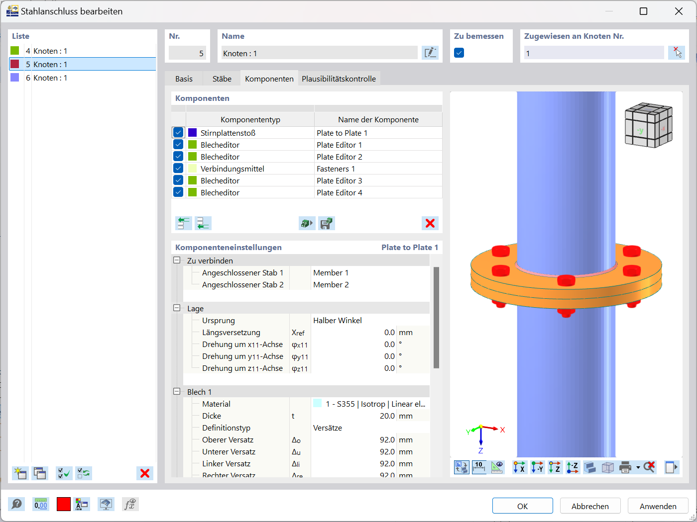Click the display properties icon with letter A

(82, 505)
